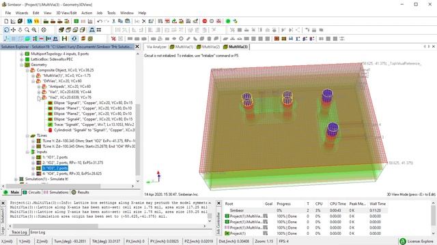Screen dimensions: 437x245
Task: Click the red stop-sign icon
Action: 205,21
